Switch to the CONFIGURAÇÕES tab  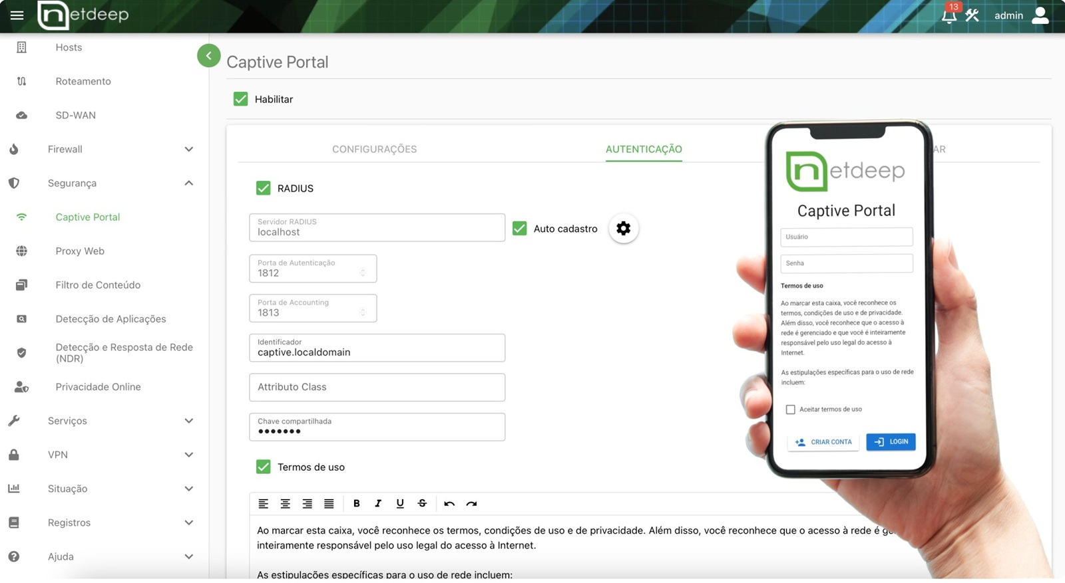[x=375, y=149]
